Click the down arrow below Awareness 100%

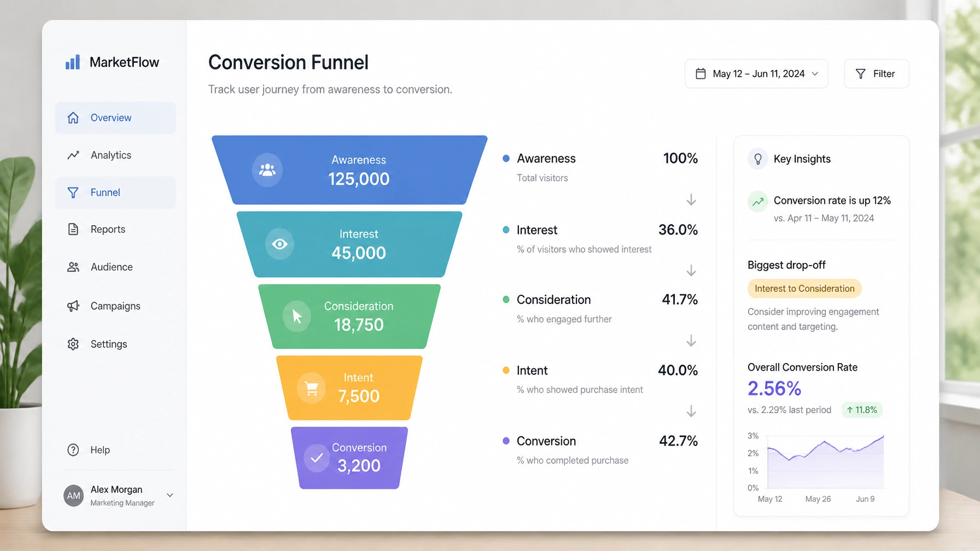pyautogui.click(x=691, y=200)
